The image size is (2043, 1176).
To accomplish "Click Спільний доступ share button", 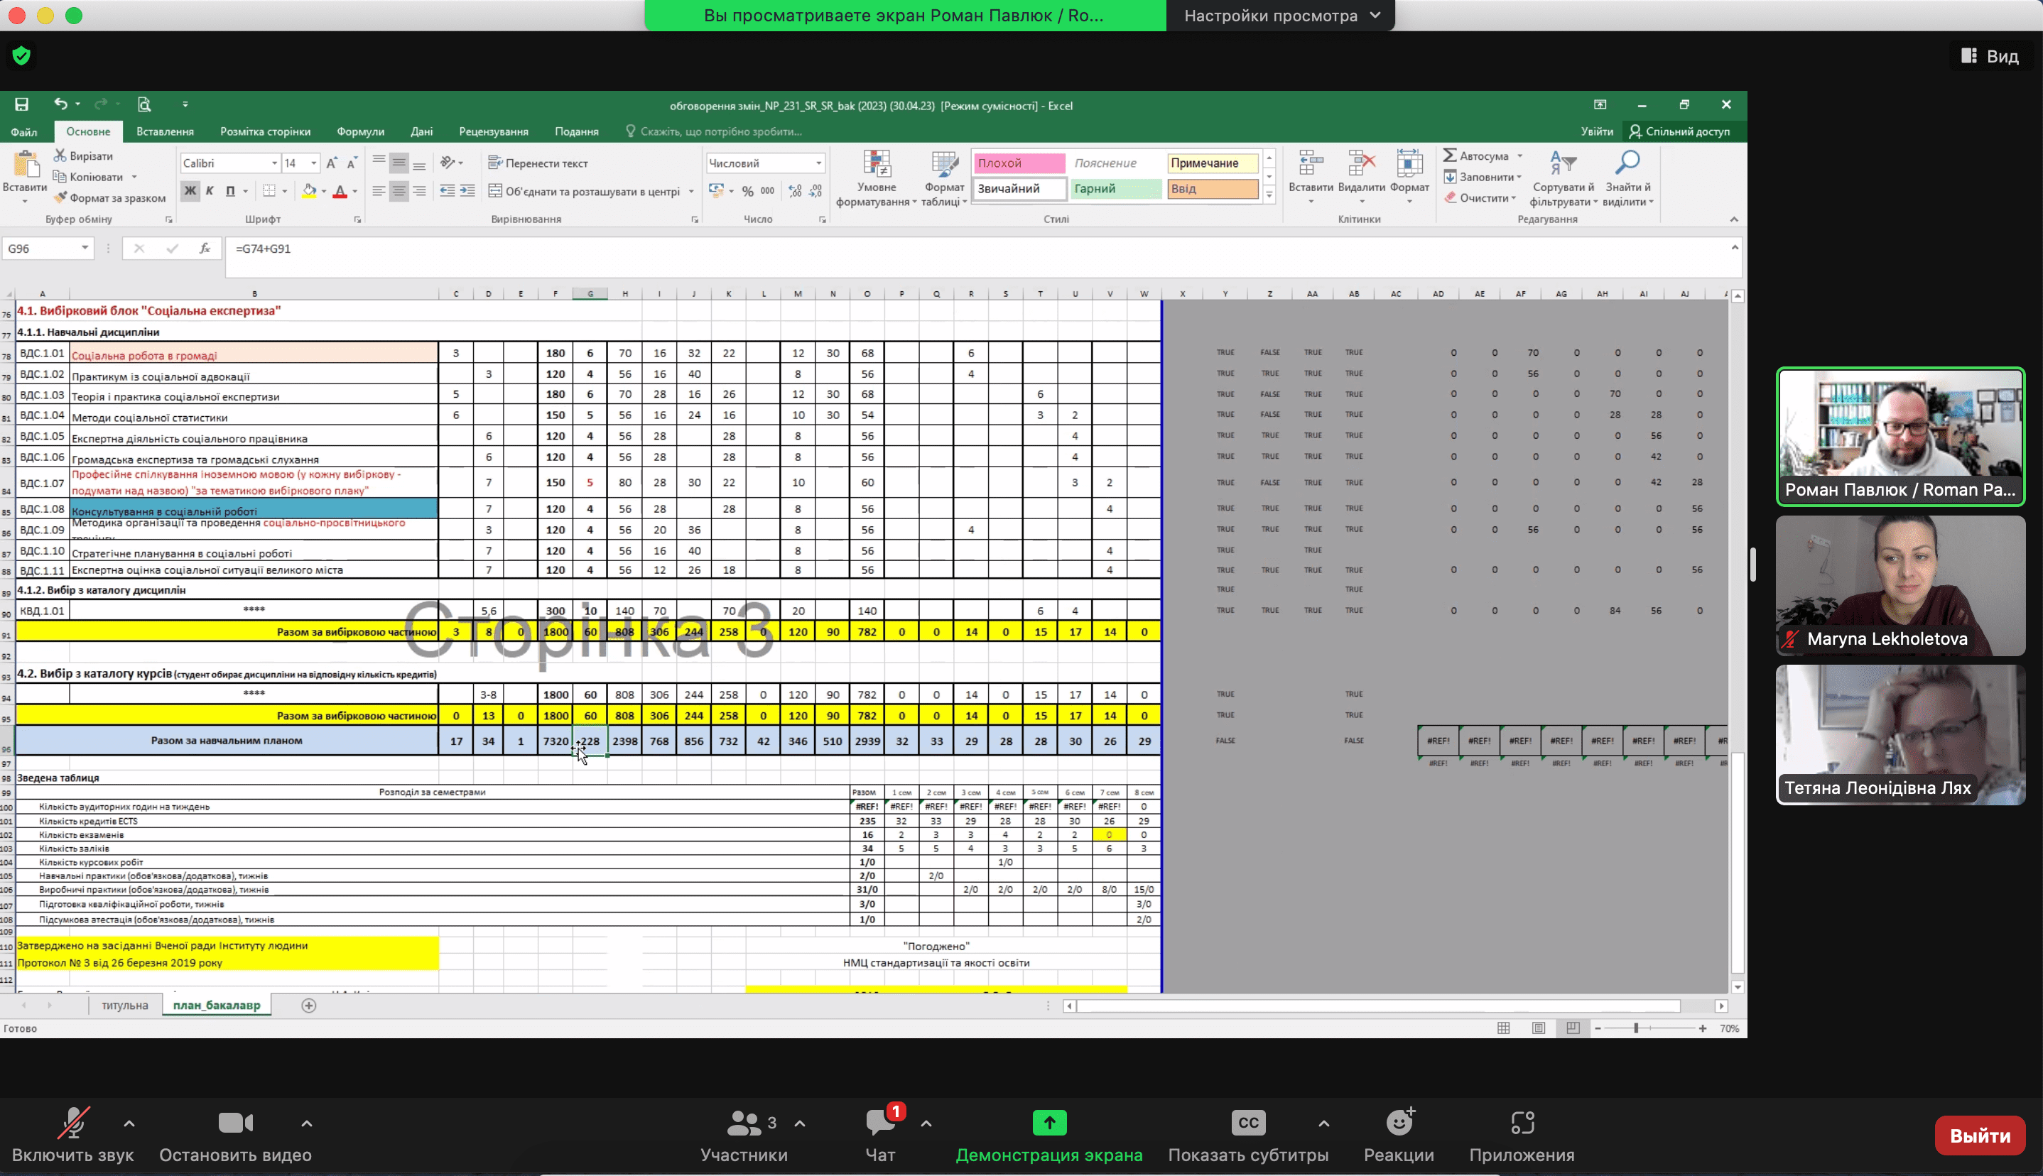I will (1679, 131).
